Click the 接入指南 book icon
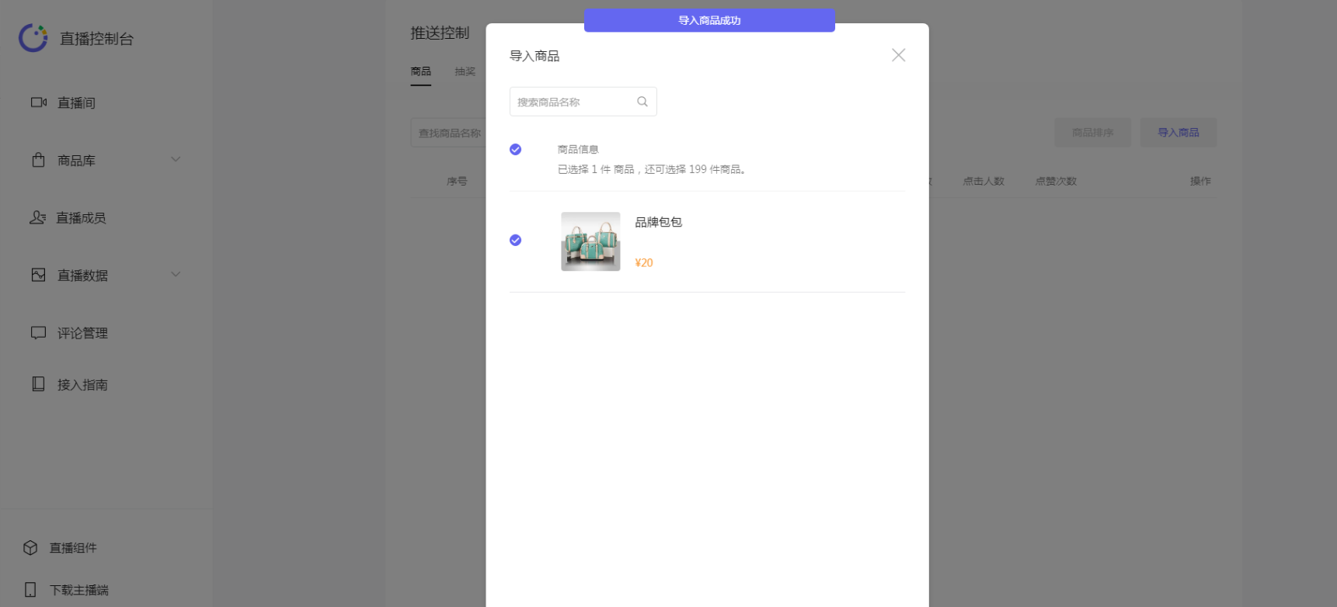 pos(38,384)
